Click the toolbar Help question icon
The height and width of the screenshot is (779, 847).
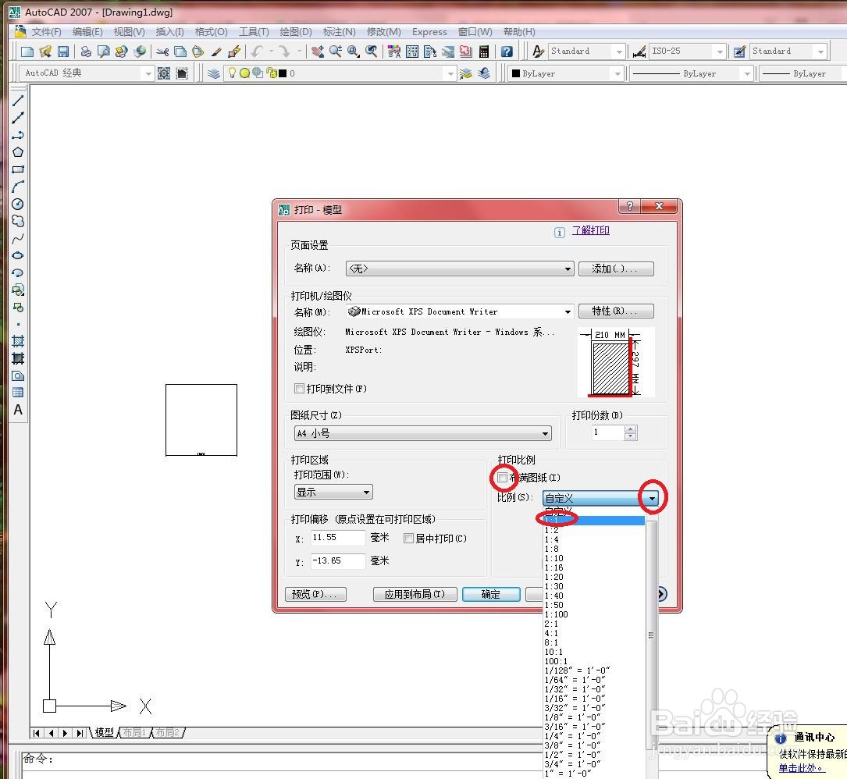point(507,52)
